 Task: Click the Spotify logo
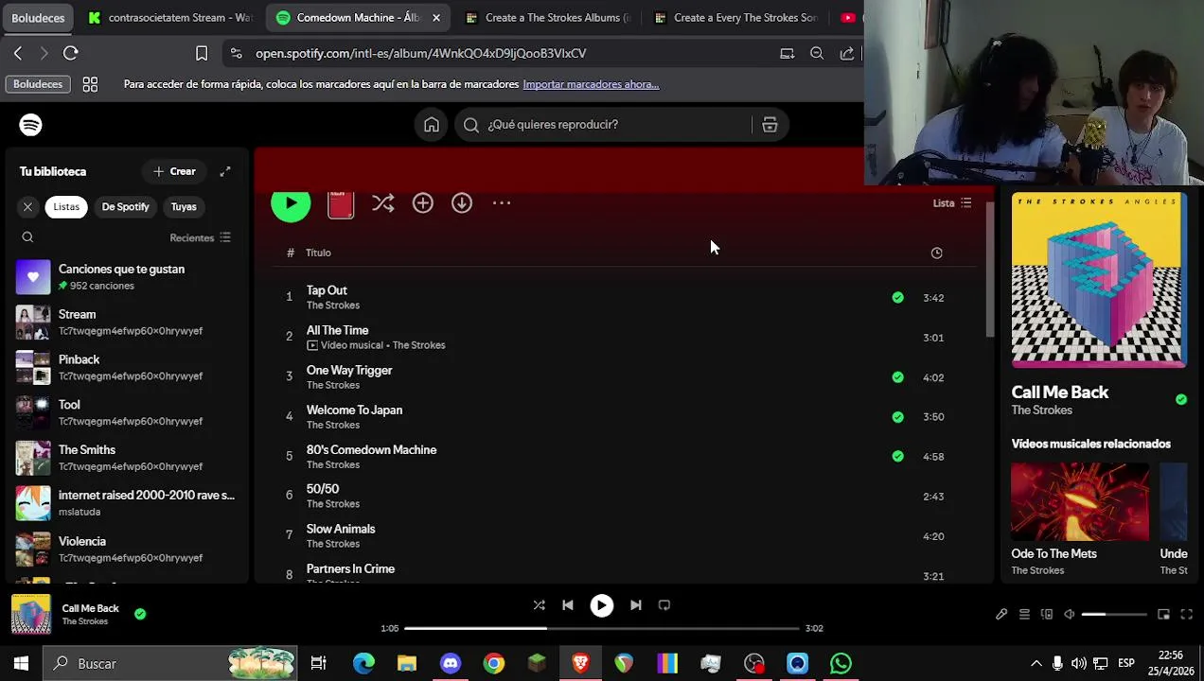pos(30,125)
